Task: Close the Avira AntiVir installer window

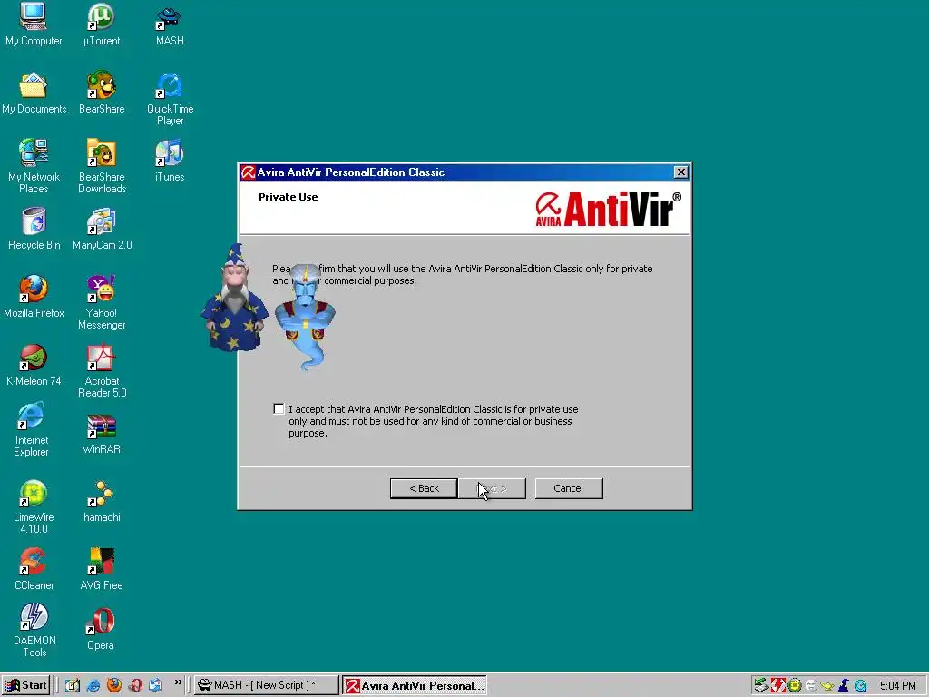Action: coord(680,172)
